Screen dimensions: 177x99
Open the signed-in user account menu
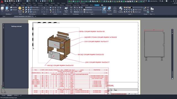point(153,1)
